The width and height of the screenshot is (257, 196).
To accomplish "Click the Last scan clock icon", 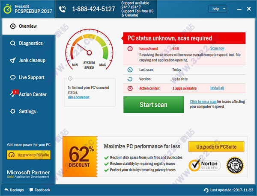I will 130,70.
